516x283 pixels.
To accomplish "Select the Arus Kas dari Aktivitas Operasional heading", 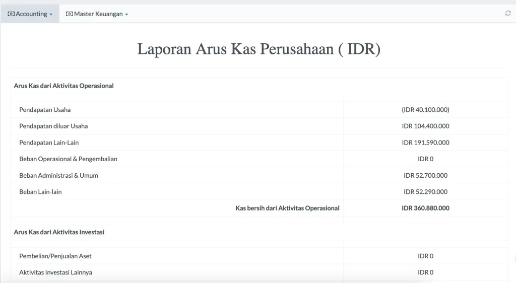I will pos(64,86).
